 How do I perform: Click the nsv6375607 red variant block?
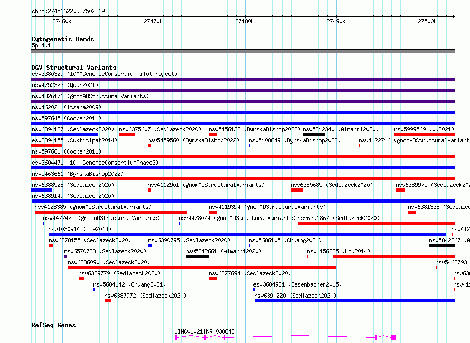(x=127, y=135)
